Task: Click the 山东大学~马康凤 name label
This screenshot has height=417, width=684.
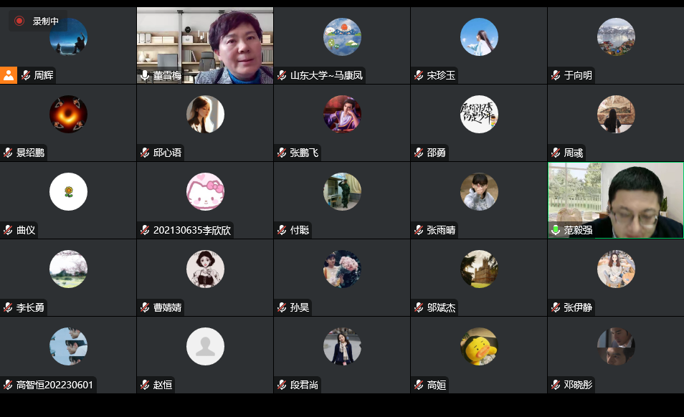Action: click(326, 75)
